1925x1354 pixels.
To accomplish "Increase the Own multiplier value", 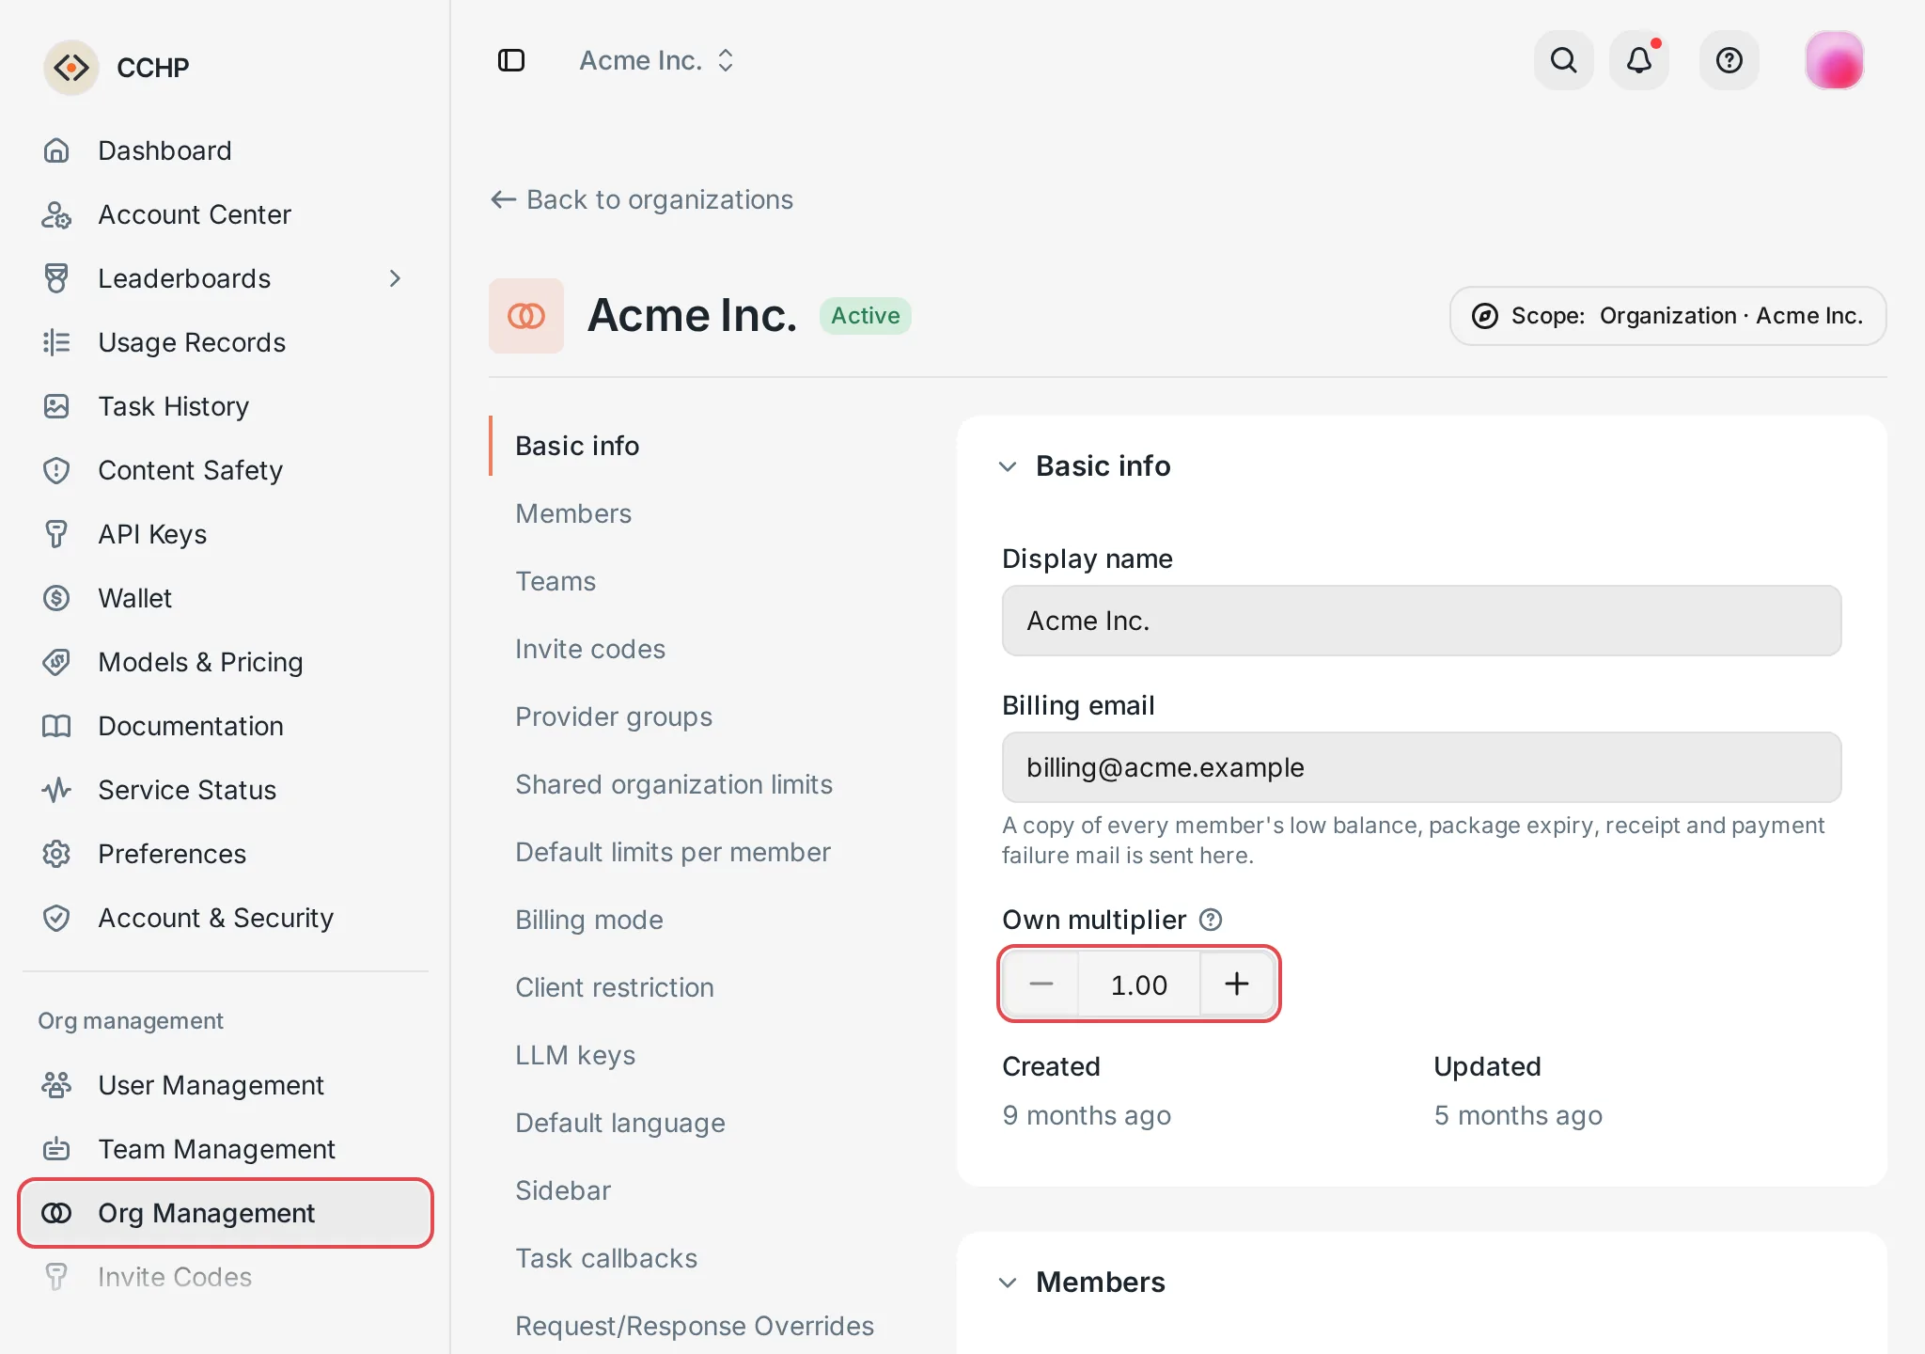I will 1237,984.
